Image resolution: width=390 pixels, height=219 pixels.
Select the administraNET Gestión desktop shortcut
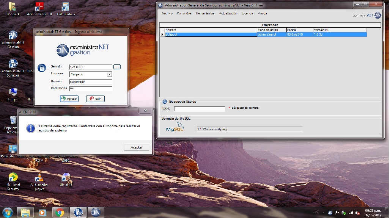coord(13,40)
